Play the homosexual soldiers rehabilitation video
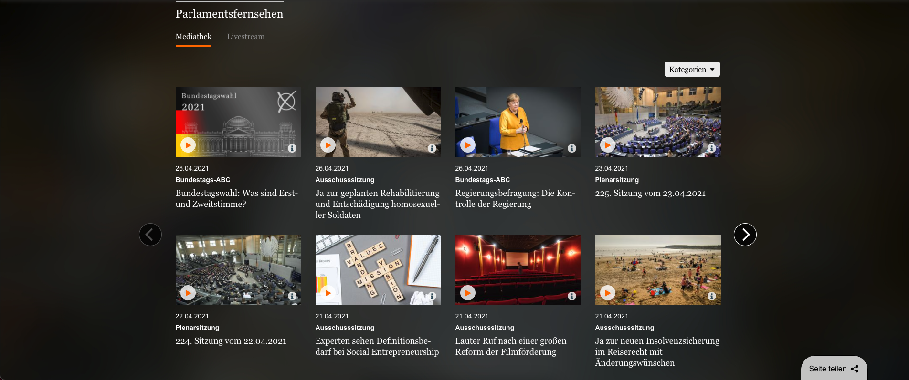Image resolution: width=909 pixels, height=380 pixels. click(x=328, y=145)
